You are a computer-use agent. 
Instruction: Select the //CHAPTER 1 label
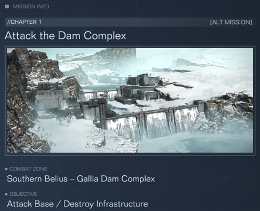coord(24,22)
